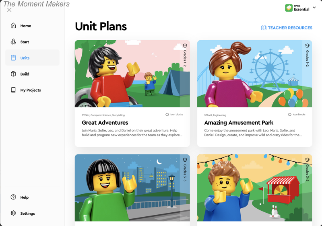Close the side menu with X
The image size is (322, 226).
pos(9,10)
